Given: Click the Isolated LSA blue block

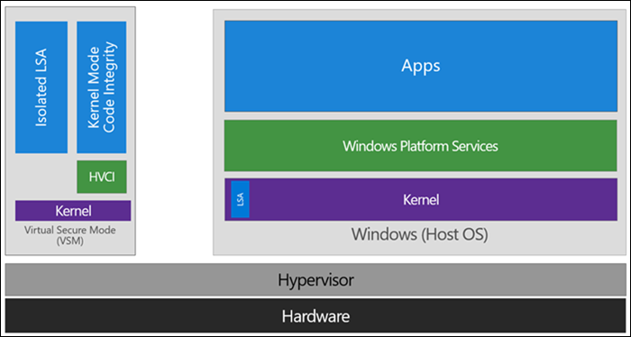Looking at the screenshot, I should (41, 87).
